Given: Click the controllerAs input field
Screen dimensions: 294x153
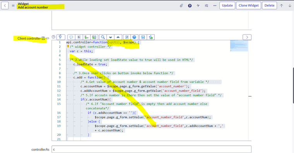Looking at the screenshot, I should point(152,150).
